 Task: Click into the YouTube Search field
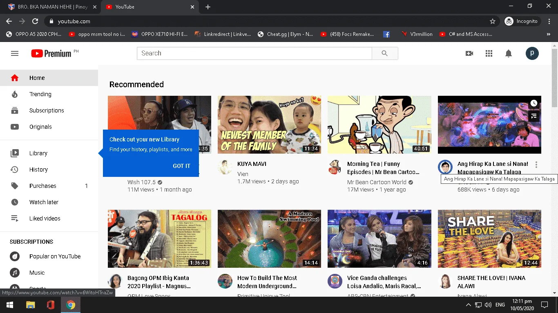click(x=254, y=53)
